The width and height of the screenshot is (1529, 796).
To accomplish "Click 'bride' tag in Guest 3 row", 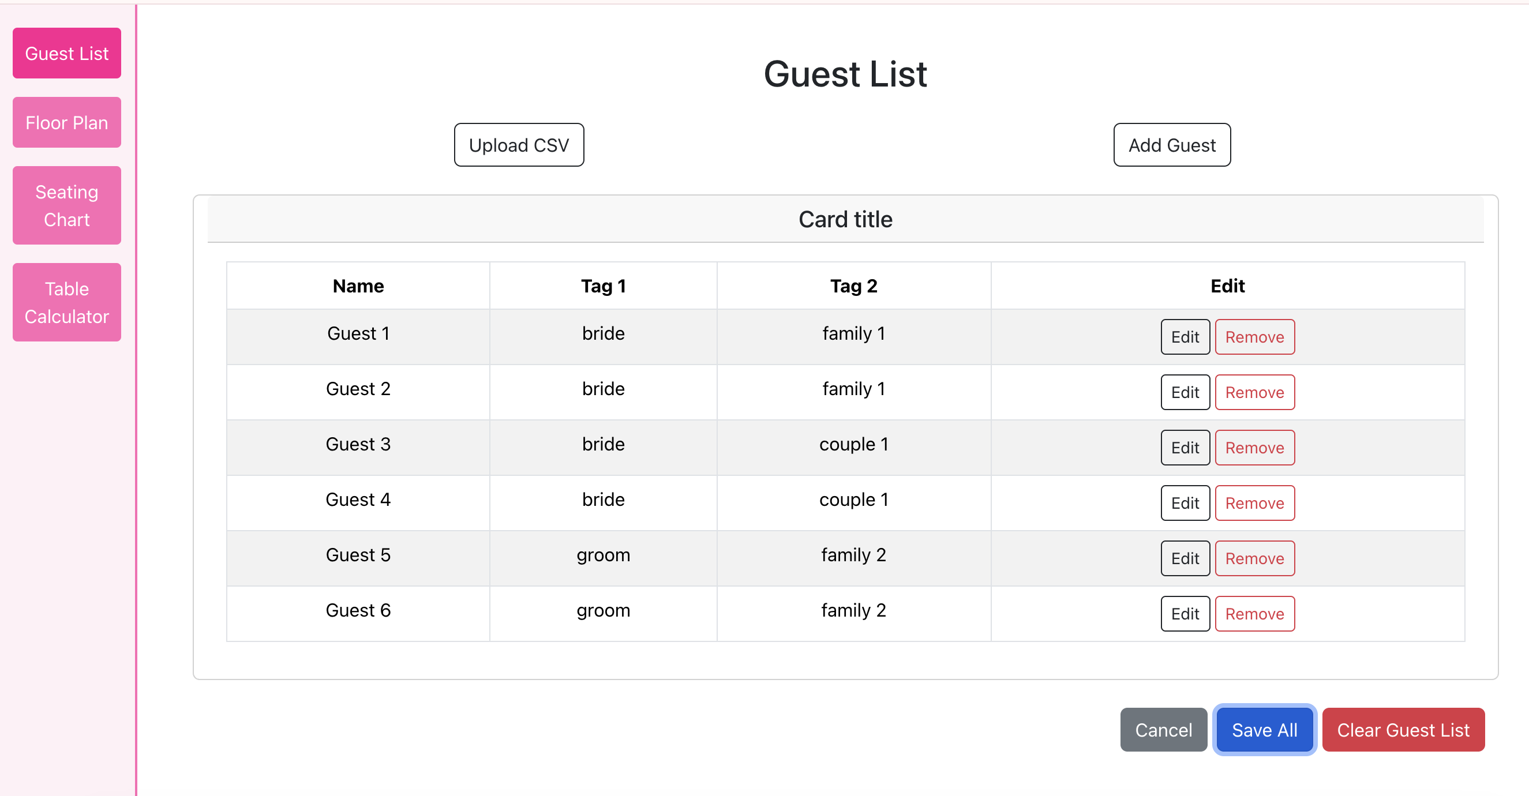I will pyautogui.click(x=603, y=444).
